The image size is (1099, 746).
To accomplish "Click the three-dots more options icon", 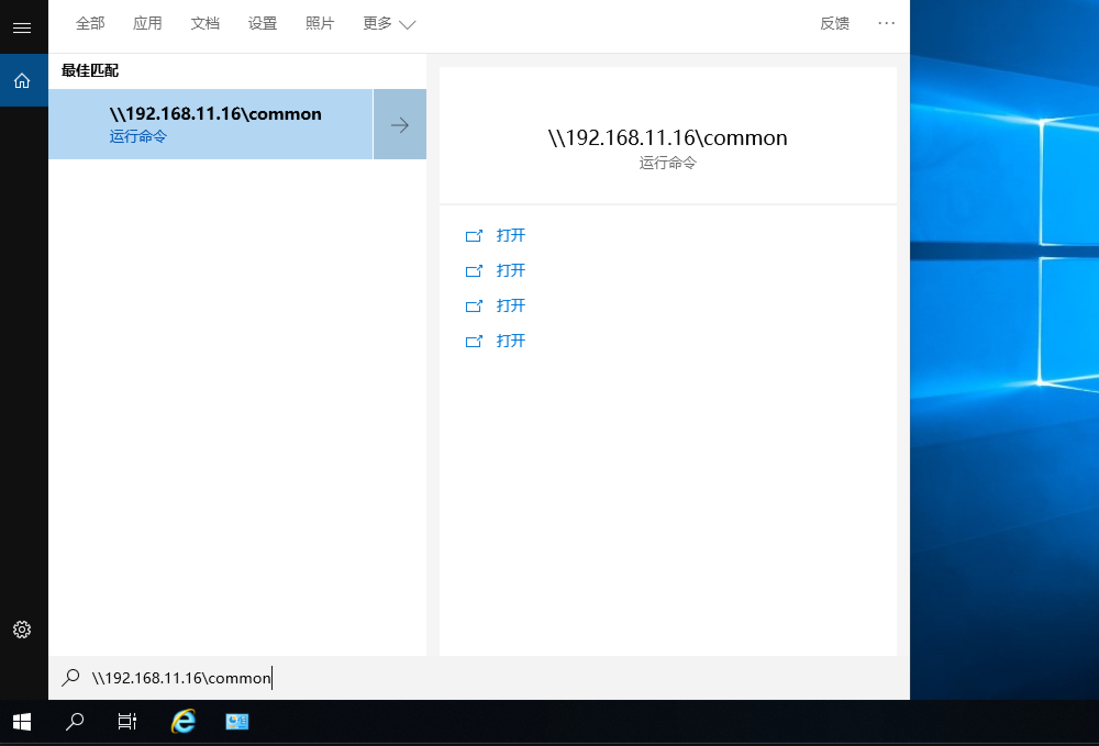I will click(886, 23).
